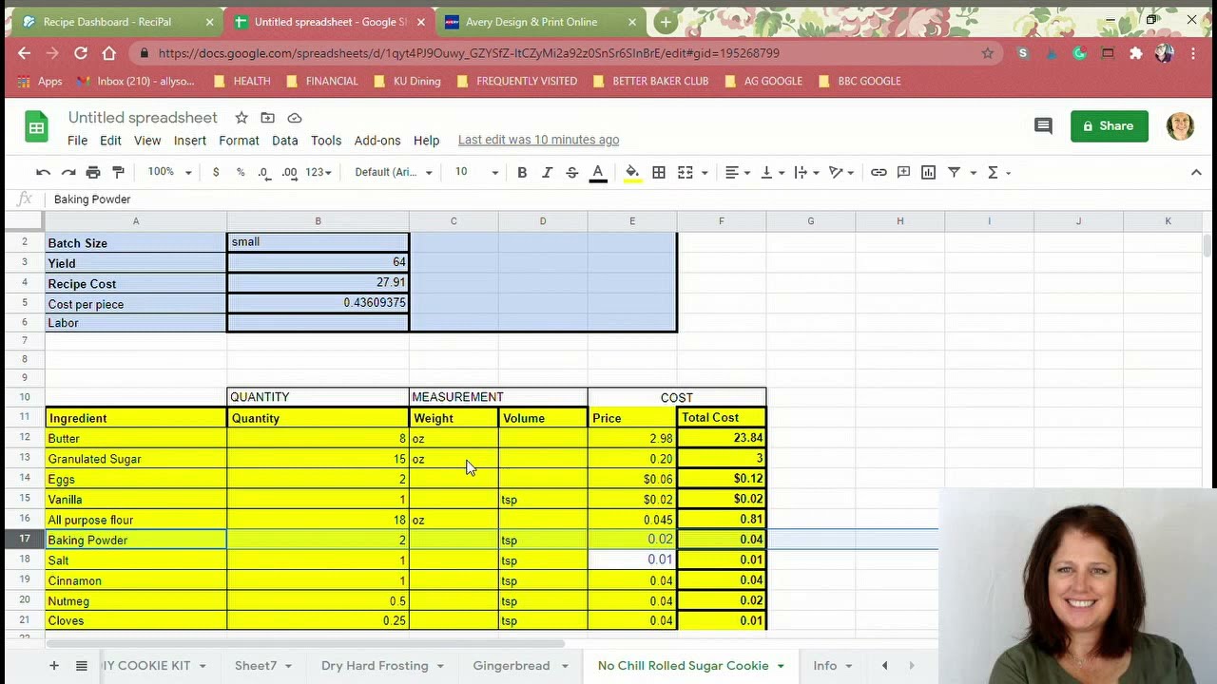This screenshot has width=1217, height=684.
Task: Insert comment icon
Action: point(903,172)
